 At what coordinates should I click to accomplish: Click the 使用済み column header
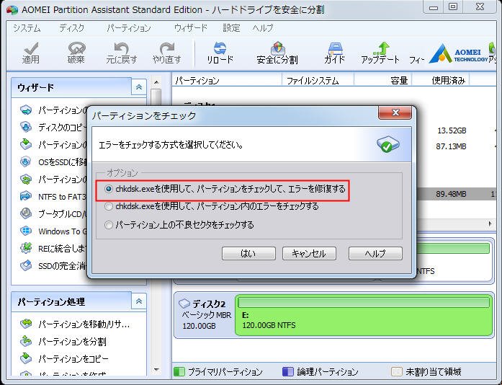(x=441, y=80)
